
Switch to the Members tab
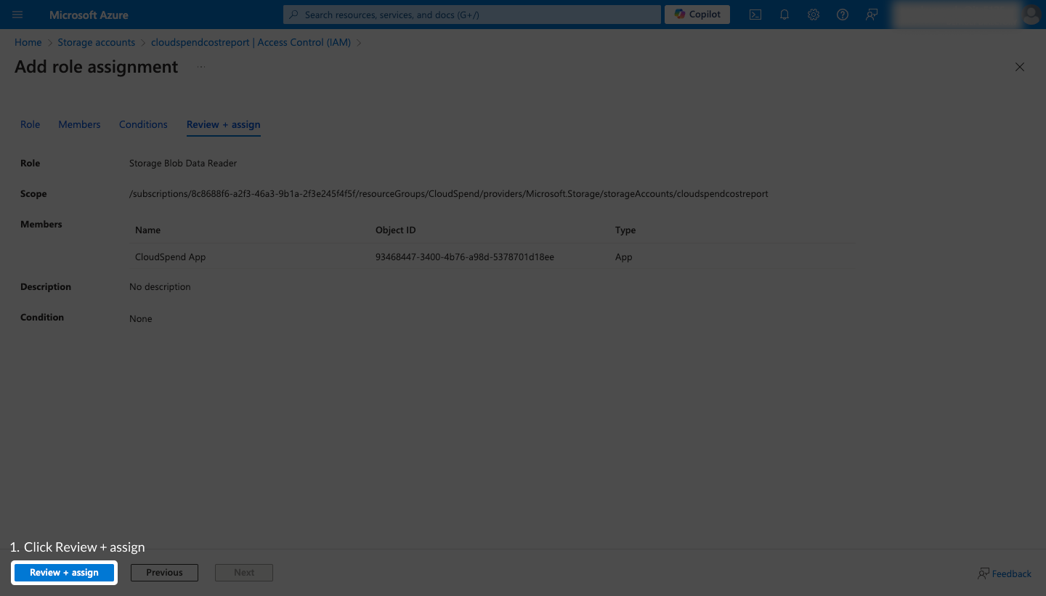[79, 124]
